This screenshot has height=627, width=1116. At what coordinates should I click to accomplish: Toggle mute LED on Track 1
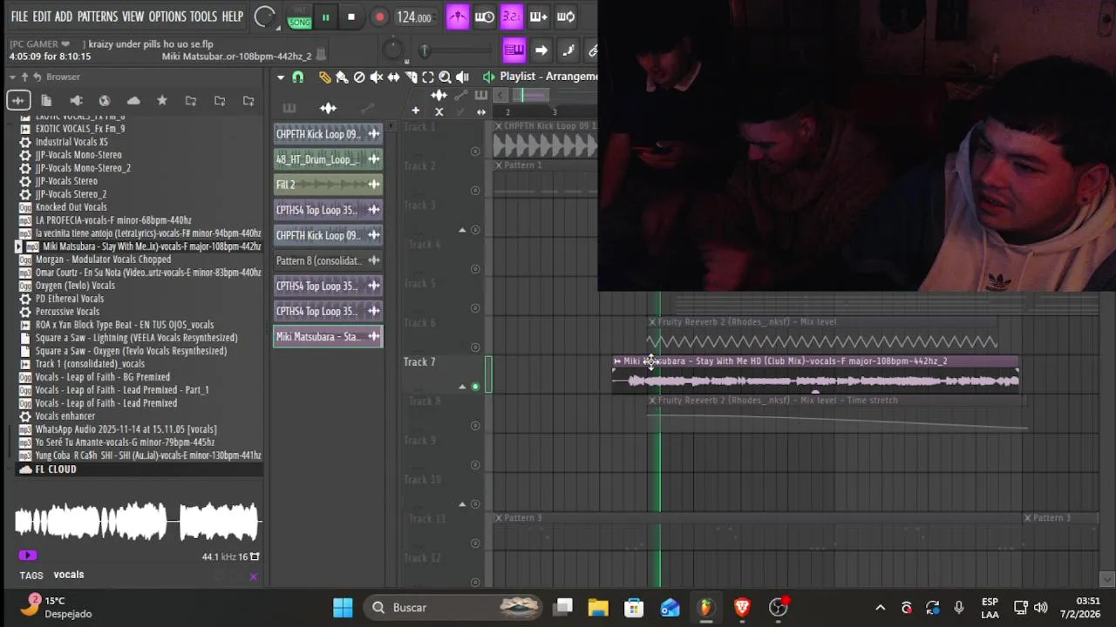point(475,152)
